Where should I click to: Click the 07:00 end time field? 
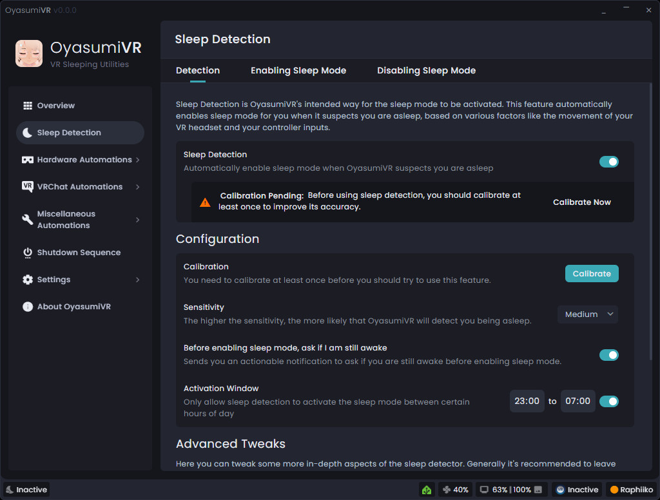(x=578, y=401)
